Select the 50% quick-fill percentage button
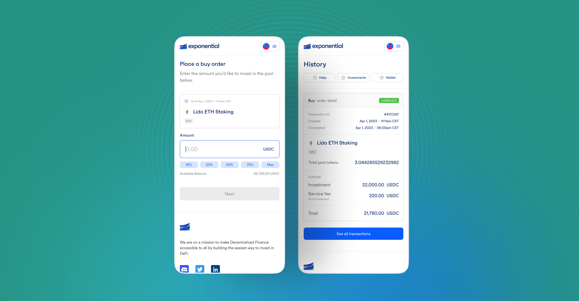579x301 pixels. [229, 164]
